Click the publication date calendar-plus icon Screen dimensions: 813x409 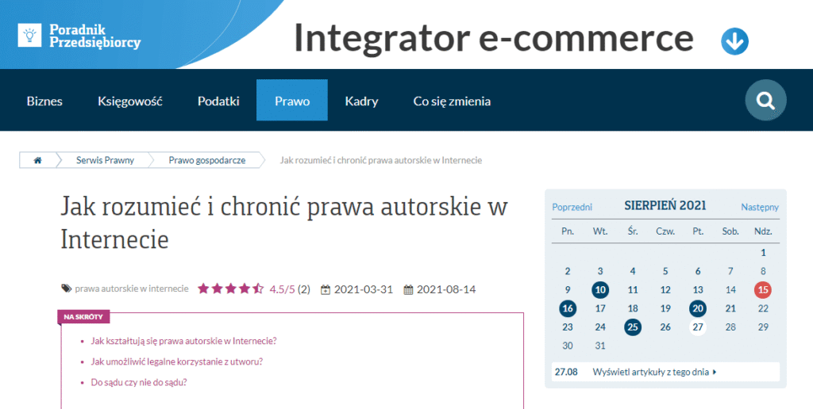[326, 290]
